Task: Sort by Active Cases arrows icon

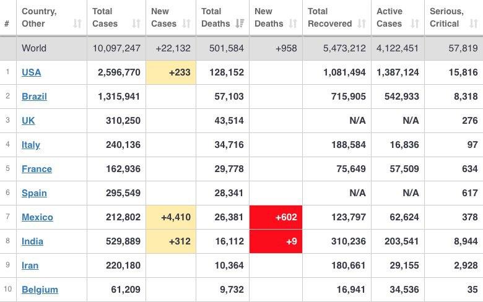Action: pos(415,24)
